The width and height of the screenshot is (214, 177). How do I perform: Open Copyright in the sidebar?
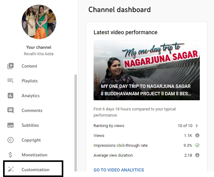pyautogui.click(x=31, y=140)
